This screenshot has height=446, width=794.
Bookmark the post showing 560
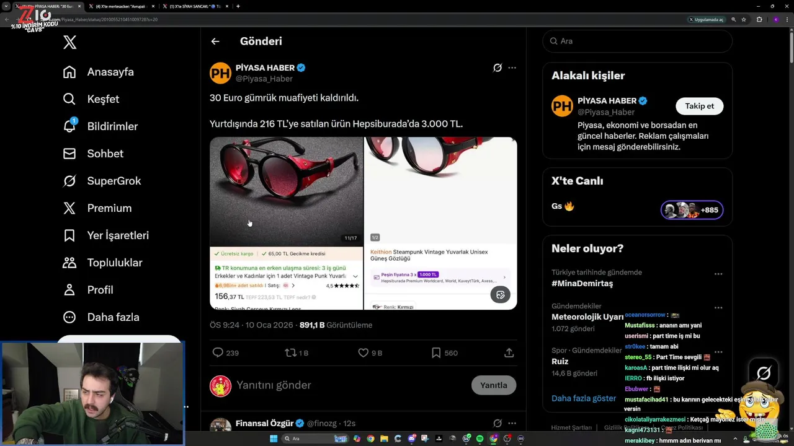tap(436, 352)
